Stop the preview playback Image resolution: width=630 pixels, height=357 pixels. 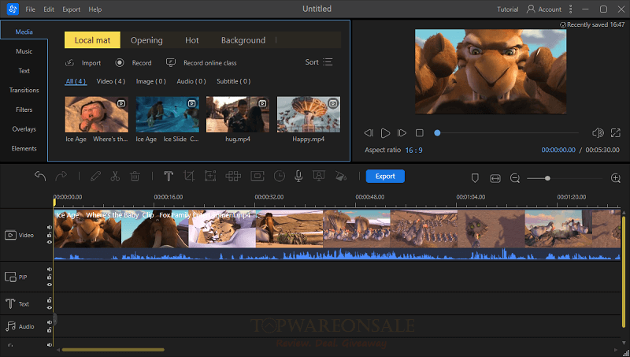[x=420, y=132]
